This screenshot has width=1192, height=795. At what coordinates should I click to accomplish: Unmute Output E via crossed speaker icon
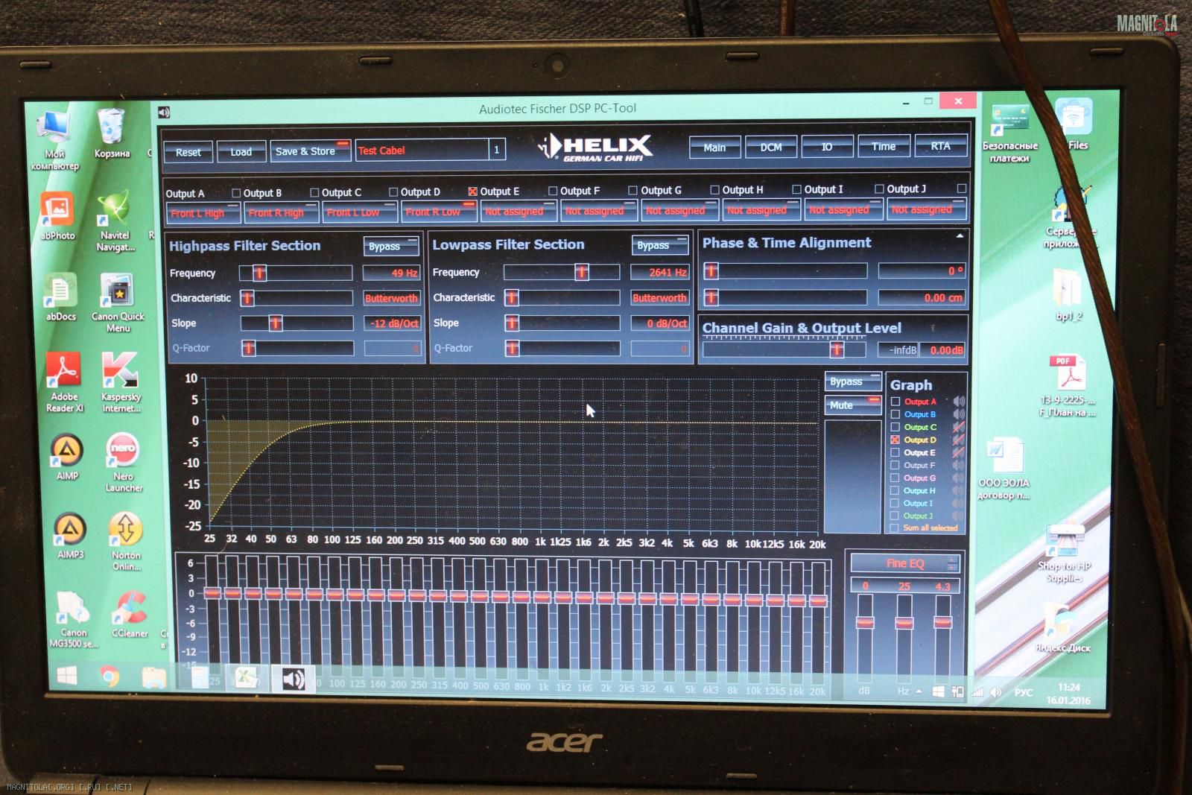tap(959, 452)
